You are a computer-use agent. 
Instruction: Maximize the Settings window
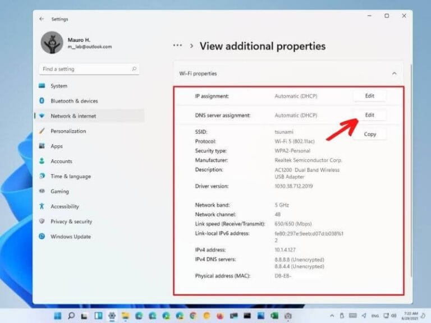tap(387, 16)
